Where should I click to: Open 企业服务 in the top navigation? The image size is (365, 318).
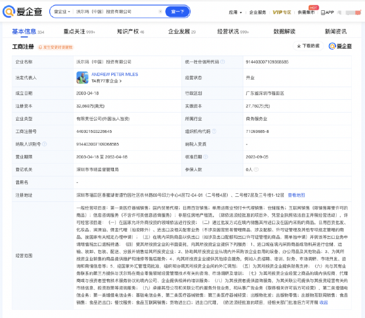[257, 12]
